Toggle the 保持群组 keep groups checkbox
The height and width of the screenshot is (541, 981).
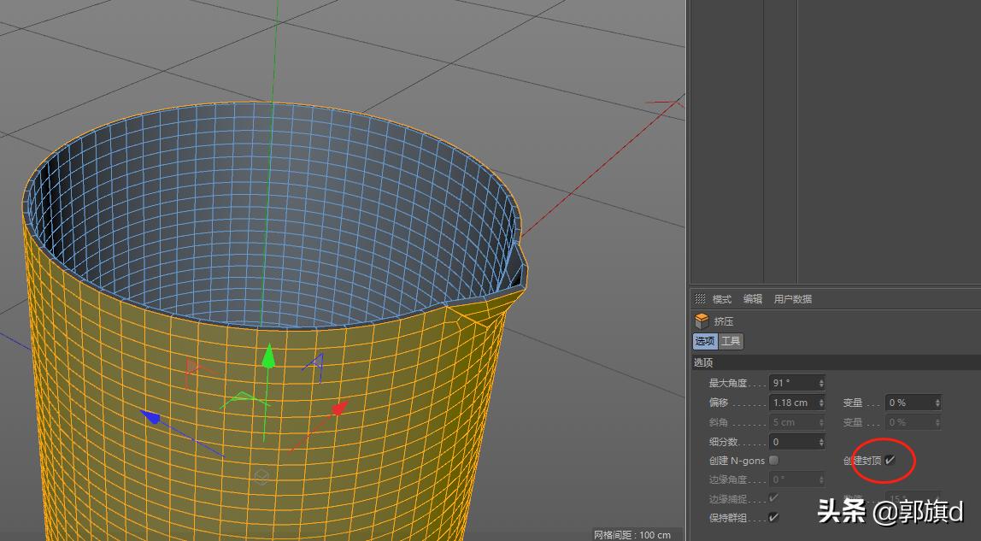(772, 517)
